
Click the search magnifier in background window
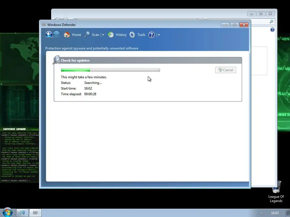tap(271, 21)
